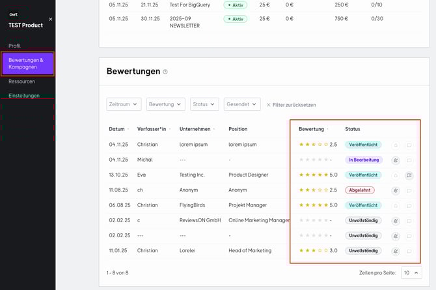Image resolution: width=436 pixels, height=290 pixels.
Task: Click the help icon beside Bewertungen heading
Action: click(x=165, y=72)
